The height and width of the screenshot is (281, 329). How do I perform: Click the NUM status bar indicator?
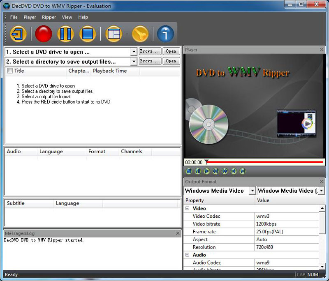click(313, 274)
